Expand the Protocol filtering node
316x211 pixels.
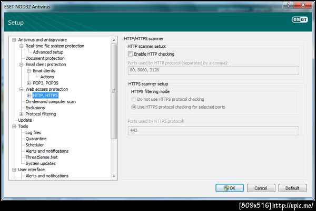point(22,114)
